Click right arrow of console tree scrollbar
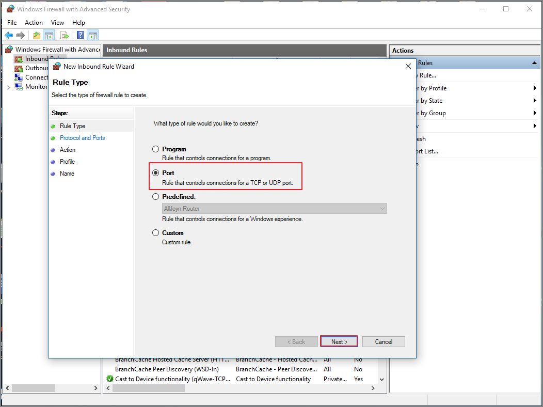 click(x=96, y=388)
